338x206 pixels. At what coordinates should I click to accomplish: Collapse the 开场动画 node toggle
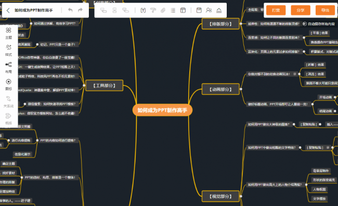click(x=335, y=97)
